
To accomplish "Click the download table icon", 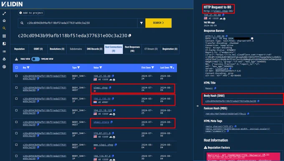I will (x=16, y=59).
